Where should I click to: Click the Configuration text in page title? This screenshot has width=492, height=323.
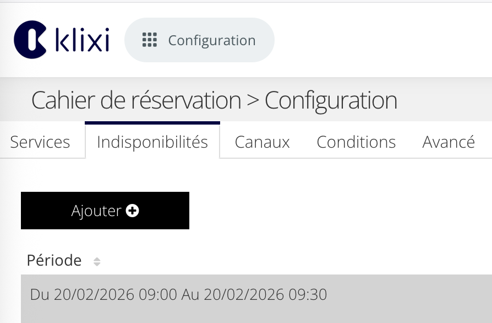[331, 101]
